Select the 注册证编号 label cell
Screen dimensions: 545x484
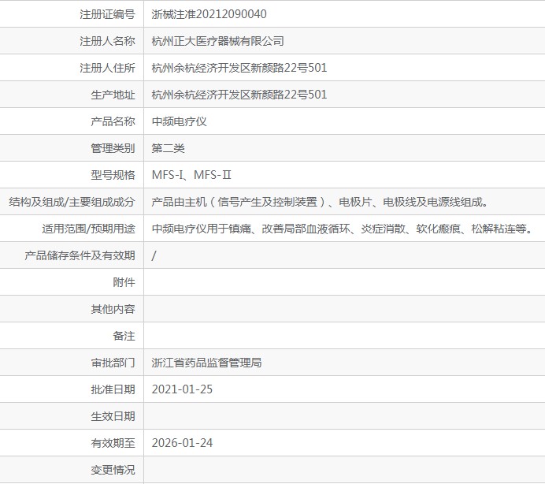pyautogui.click(x=107, y=14)
